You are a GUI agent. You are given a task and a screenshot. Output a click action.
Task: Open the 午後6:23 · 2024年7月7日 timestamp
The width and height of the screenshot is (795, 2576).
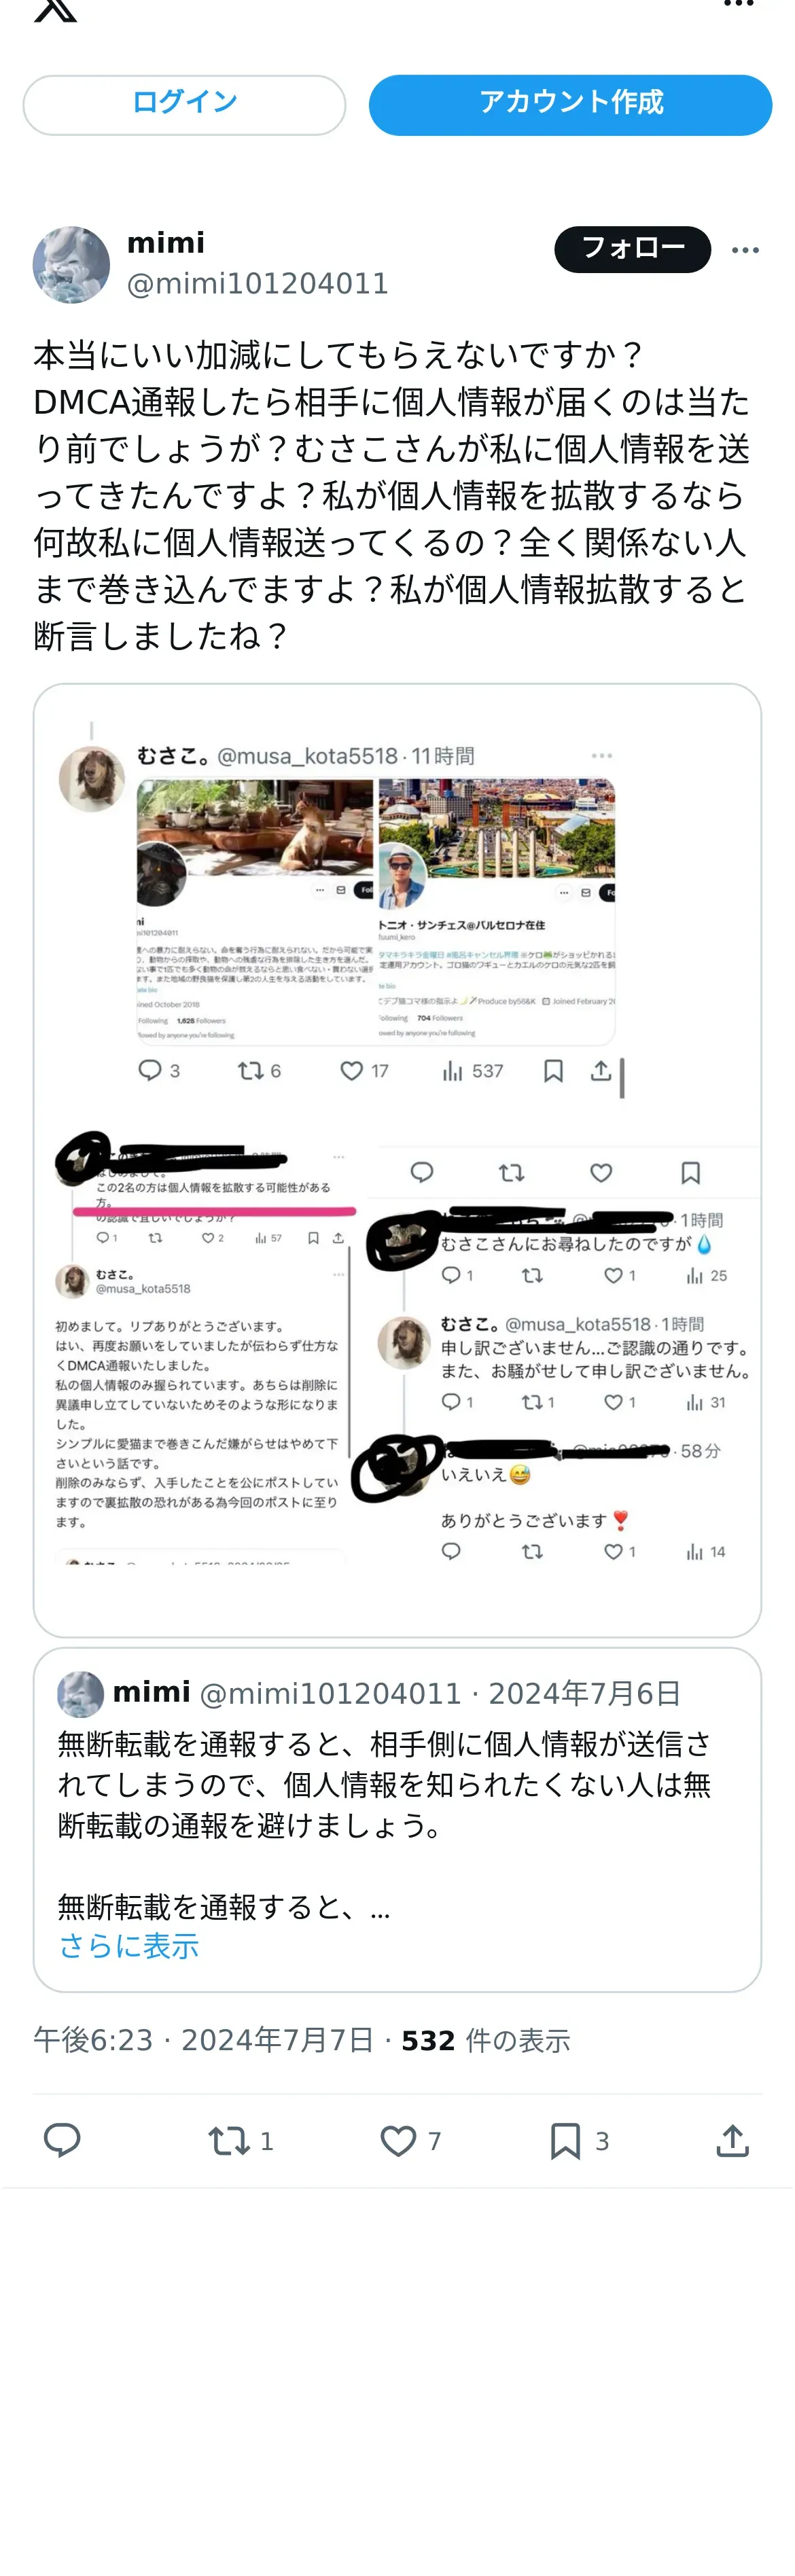point(203,2040)
